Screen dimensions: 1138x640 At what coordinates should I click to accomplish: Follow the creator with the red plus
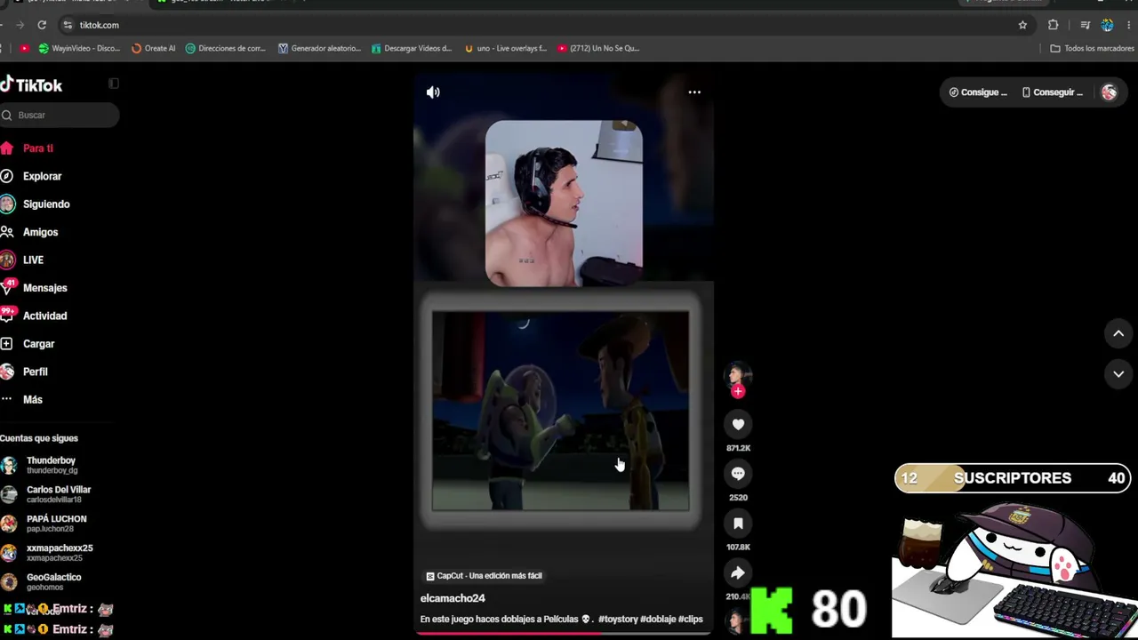[738, 391]
